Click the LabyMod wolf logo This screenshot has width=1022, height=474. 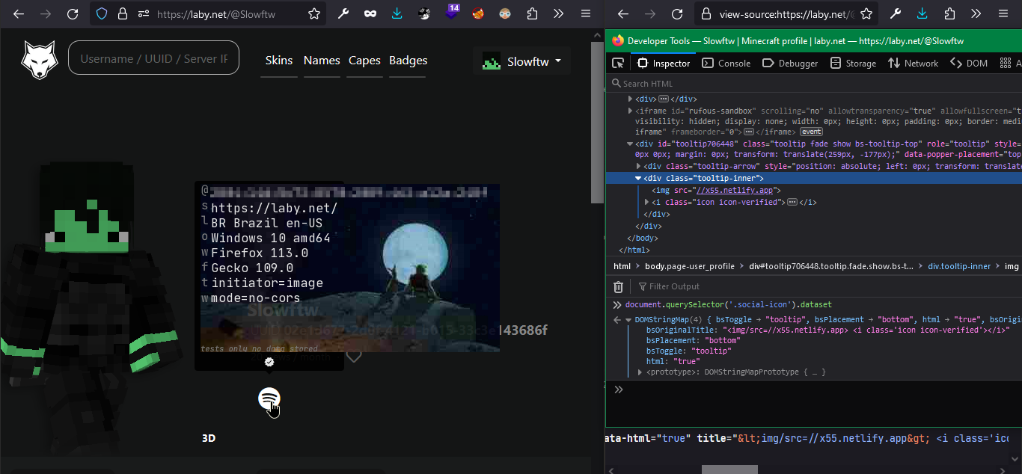tap(39, 60)
